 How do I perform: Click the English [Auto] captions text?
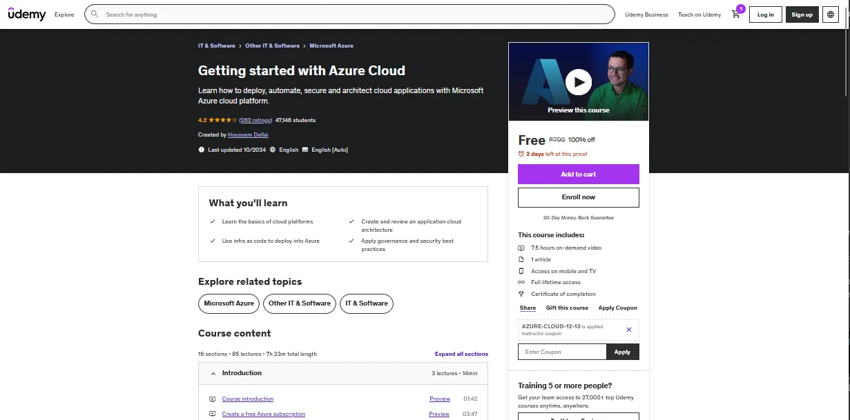click(x=330, y=150)
